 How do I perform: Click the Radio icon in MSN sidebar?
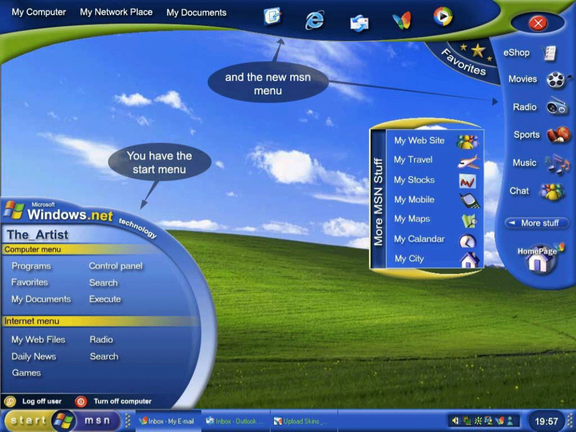point(557,107)
